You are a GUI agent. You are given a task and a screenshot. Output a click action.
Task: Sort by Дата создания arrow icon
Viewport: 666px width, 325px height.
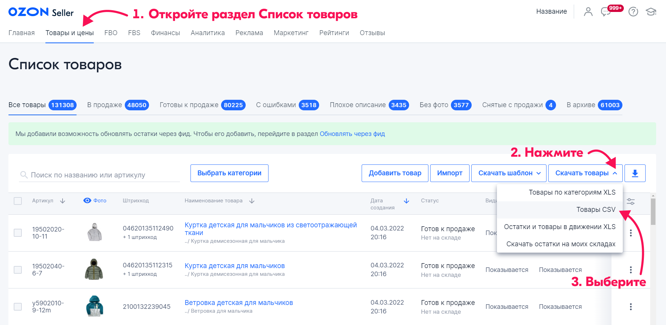[x=406, y=201]
